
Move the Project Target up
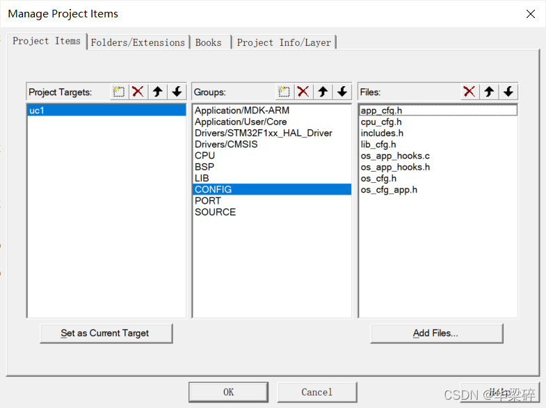[x=158, y=92]
